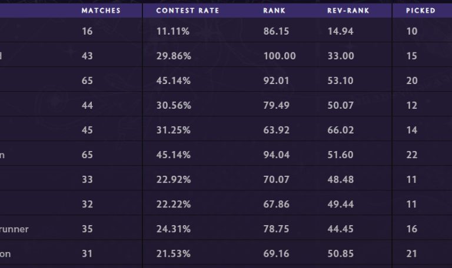The image size is (452, 268).
Task: Click the 29.86% contest rate cell
Action: [x=173, y=56]
